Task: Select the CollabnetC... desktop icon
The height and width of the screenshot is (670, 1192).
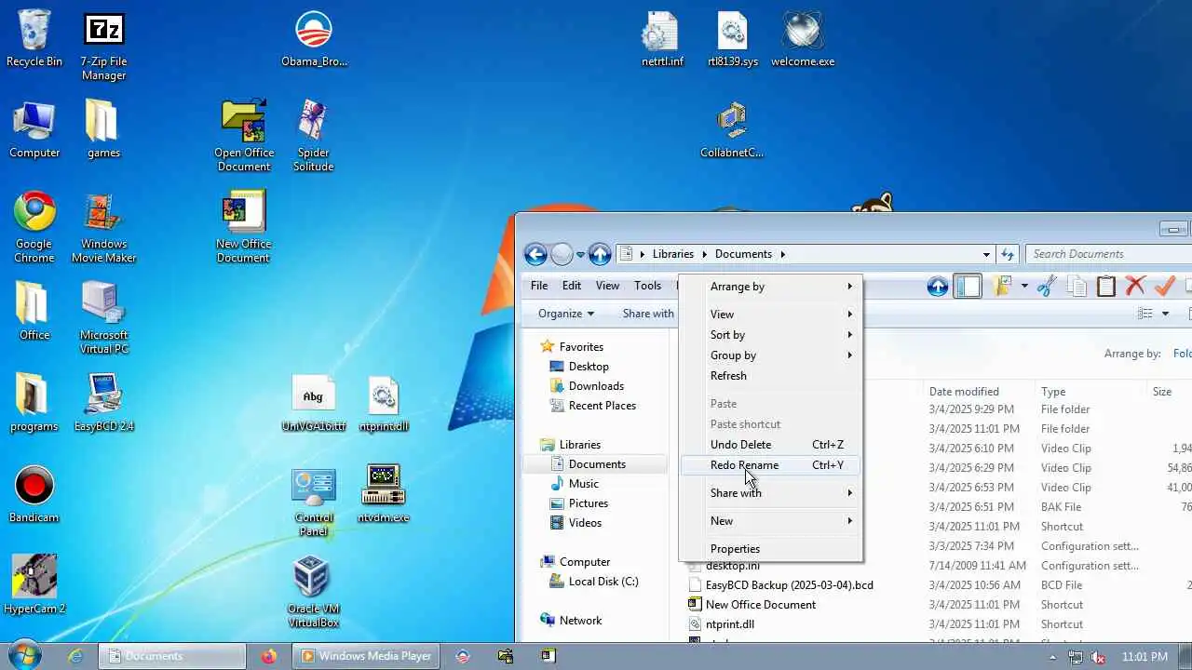Action: pyautogui.click(x=732, y=130)
